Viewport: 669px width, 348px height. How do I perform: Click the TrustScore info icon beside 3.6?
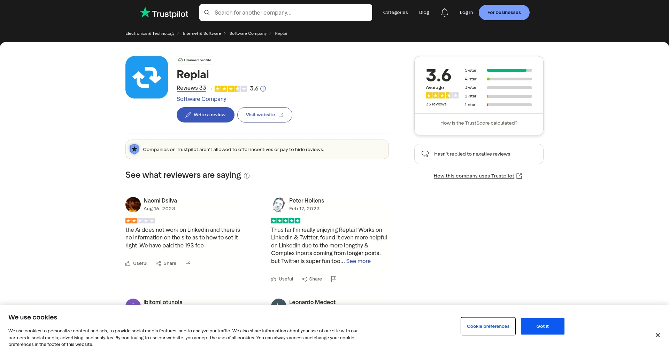(x=263, y=89)
